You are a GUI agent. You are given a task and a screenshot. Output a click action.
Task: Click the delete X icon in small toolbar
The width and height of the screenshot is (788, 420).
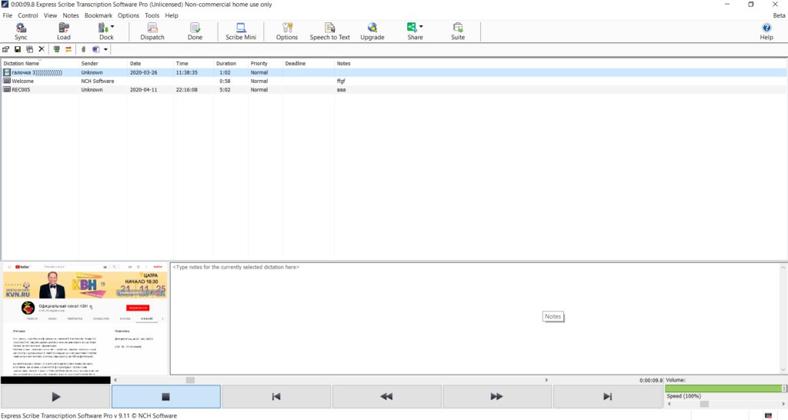tap(42, 49)
